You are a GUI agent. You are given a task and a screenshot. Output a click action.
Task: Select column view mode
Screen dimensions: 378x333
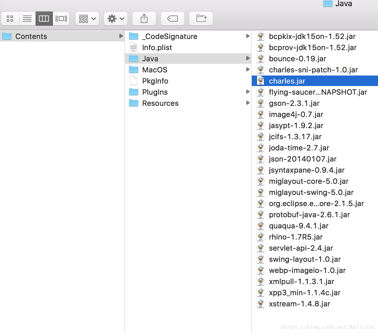44,19
